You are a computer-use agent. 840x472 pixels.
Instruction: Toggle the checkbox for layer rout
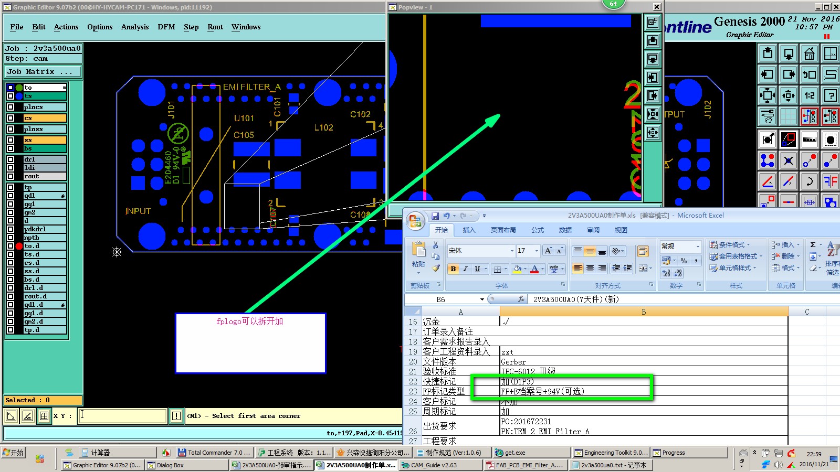tap(10, 176)
